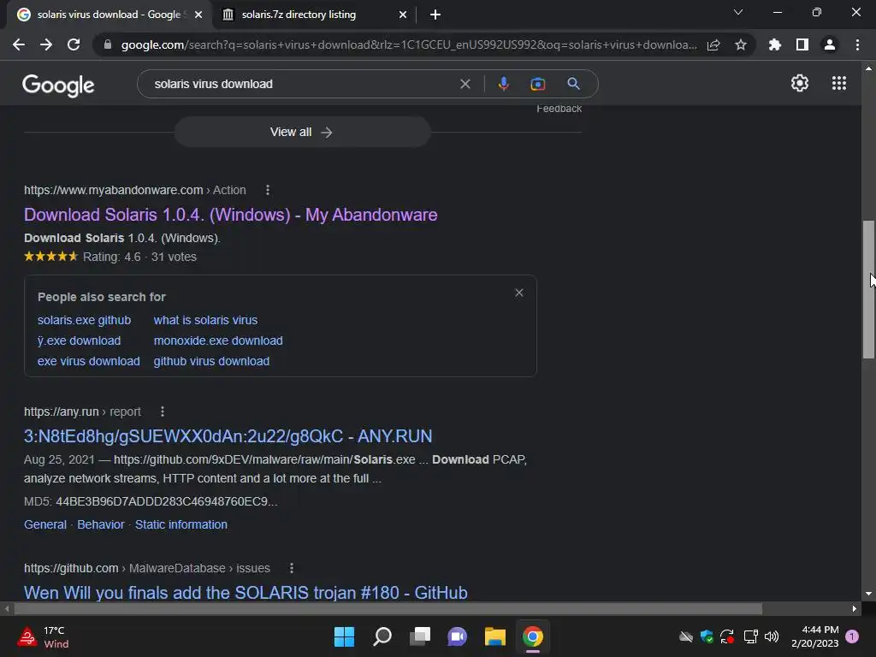Go to Google home via logo
Viewport: 876px width, 657px height.
tap(58, 85)
